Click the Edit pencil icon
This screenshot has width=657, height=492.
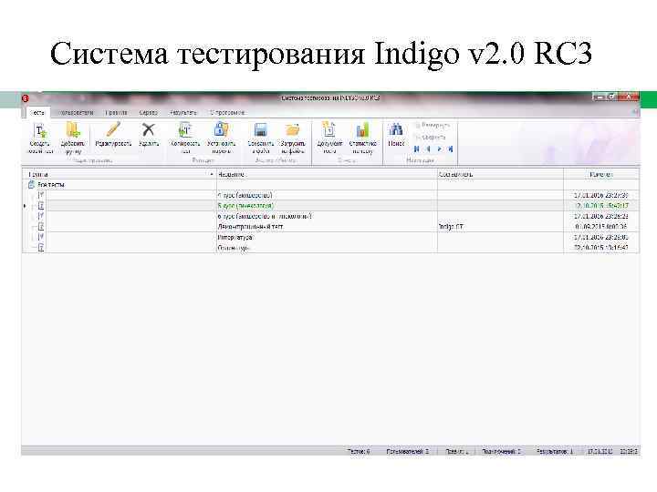(x=113, y=129)
